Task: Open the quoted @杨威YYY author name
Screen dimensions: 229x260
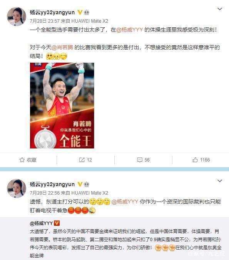Action: 41,223
